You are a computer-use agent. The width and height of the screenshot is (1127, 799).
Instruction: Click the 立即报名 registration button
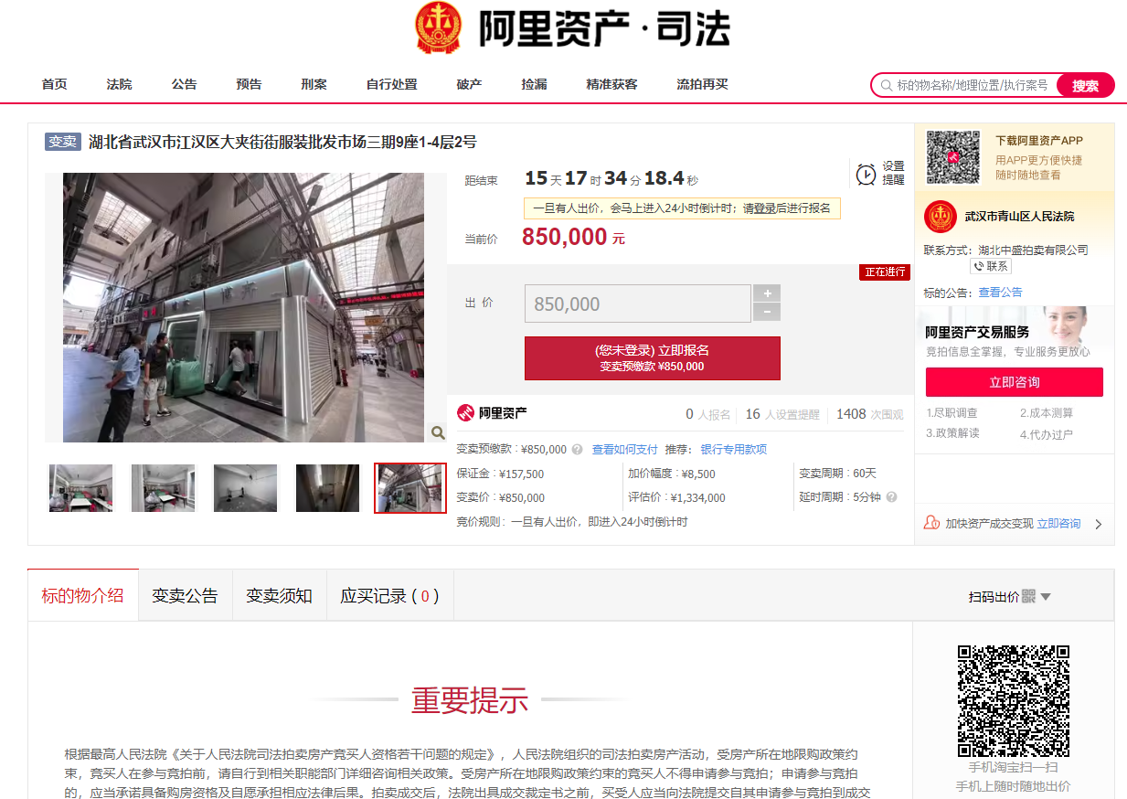tap(652, 357)
